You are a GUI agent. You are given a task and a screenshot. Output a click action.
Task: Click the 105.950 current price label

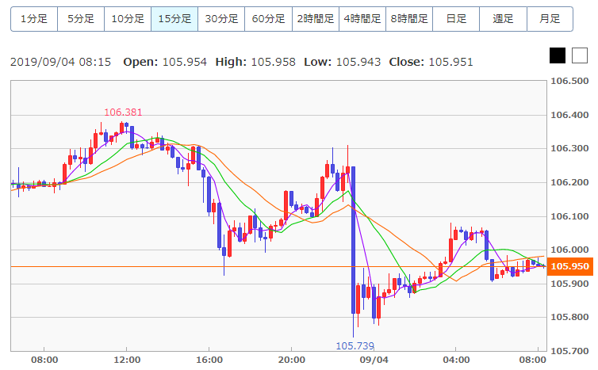569,266
